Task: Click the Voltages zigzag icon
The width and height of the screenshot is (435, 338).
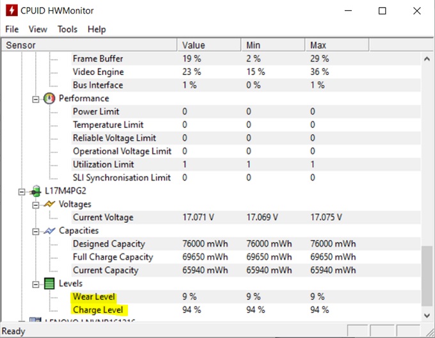Action: [x=49, y=204]
